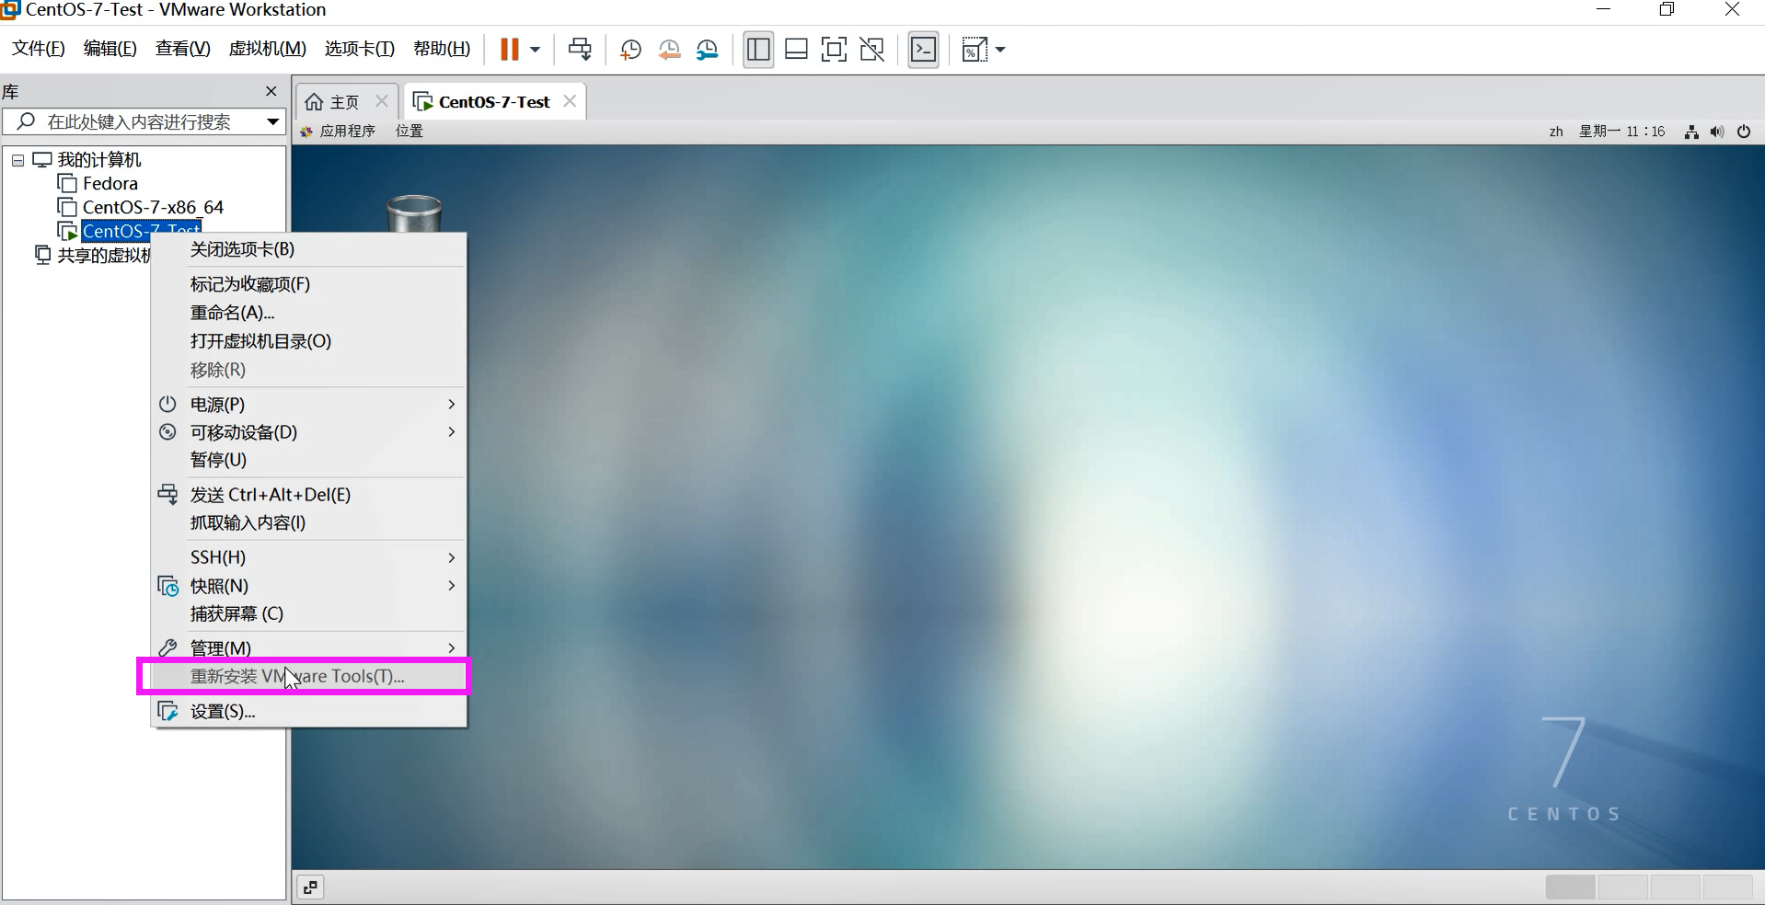
Task: Open 设置(S)... from the context menu
Action: pos(309,711)
